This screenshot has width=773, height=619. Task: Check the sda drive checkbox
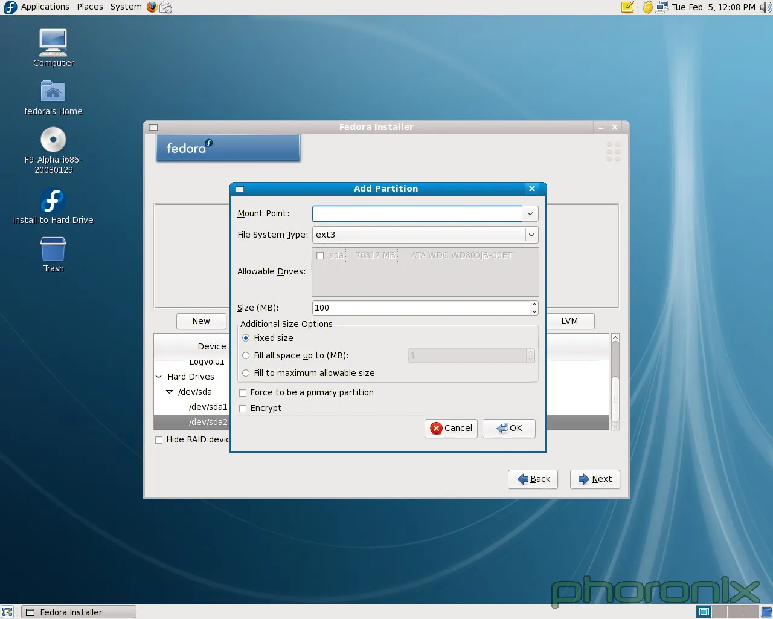[320, 256]
